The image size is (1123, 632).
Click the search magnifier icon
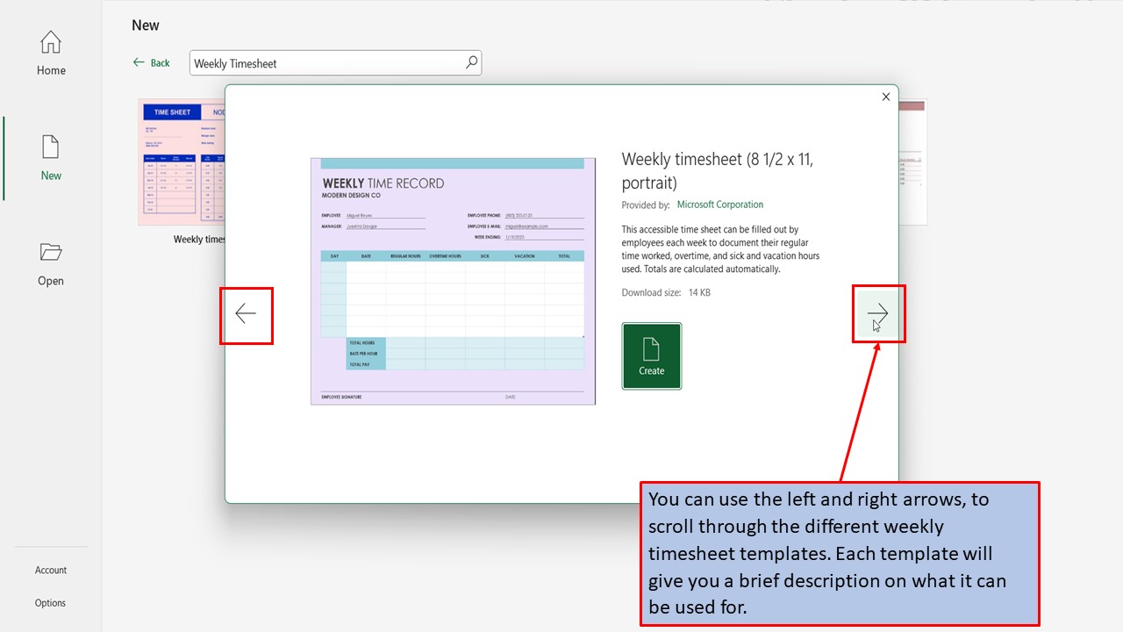pyautogui.click(x=471, y=62)
